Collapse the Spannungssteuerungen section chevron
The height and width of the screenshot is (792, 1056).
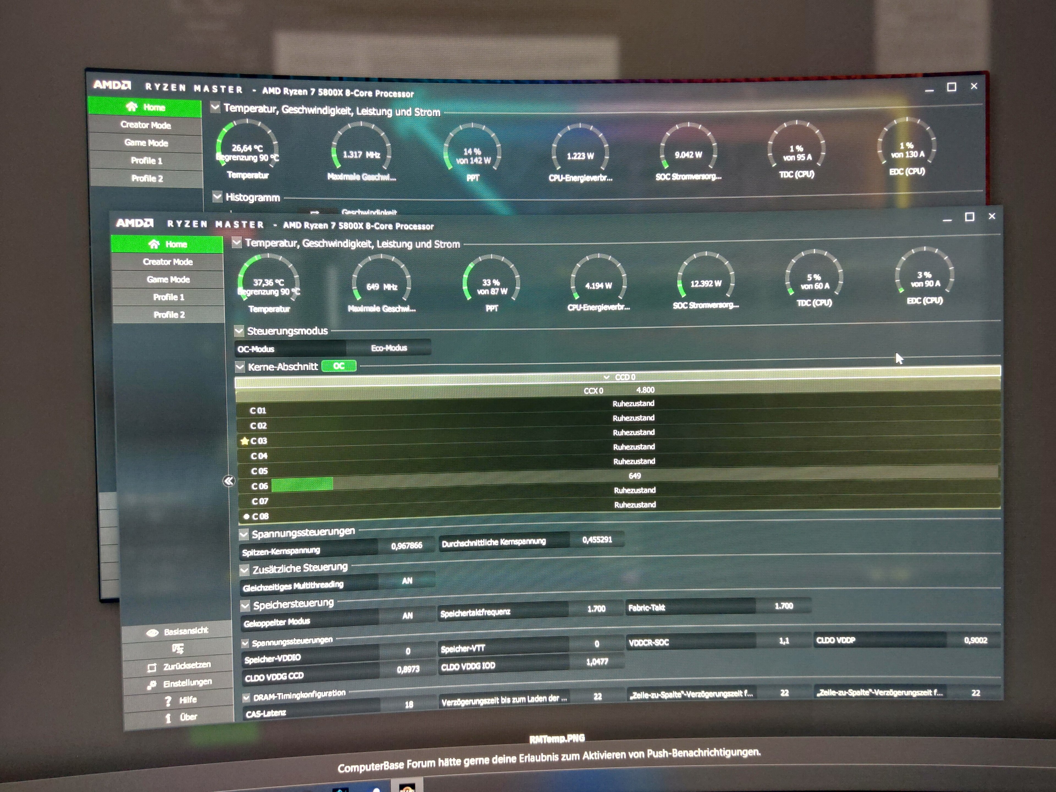pos(243,534)
